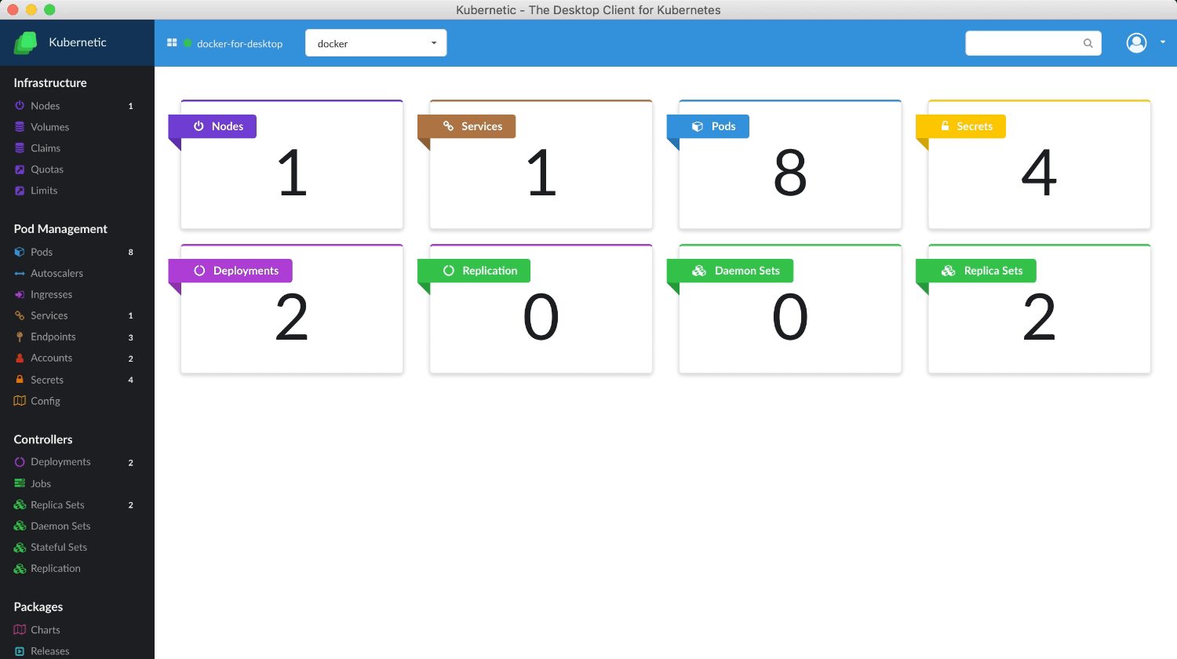Expand the user account caret menu
This screenshot has width=1177, height=659.
pyautogui.click(x=1163, y=43)
